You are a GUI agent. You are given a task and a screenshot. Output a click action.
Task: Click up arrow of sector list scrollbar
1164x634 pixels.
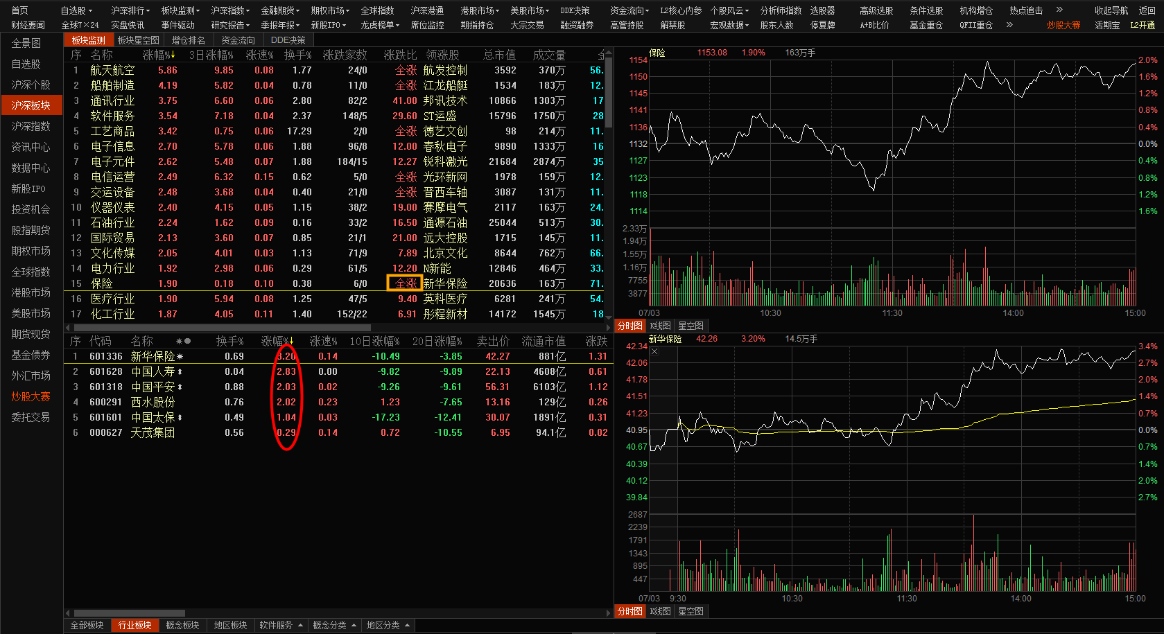click(x=609, y=53)
